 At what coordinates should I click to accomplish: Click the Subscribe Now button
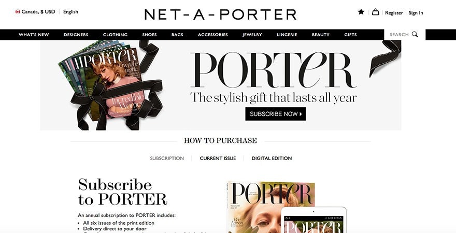pos(275,114)
